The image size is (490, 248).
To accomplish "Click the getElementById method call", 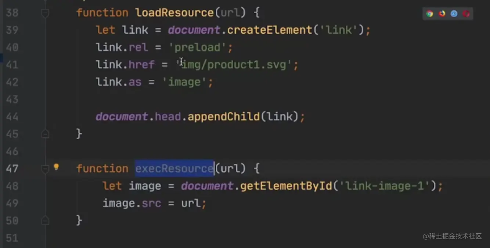I will pos(286,186).
